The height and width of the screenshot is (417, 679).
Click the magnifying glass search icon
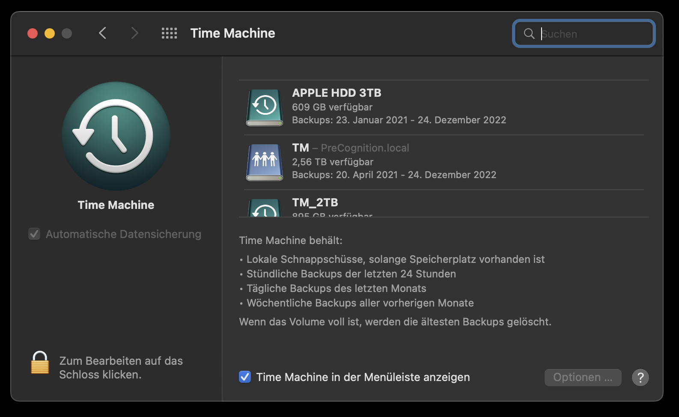(x=529, y=34)
